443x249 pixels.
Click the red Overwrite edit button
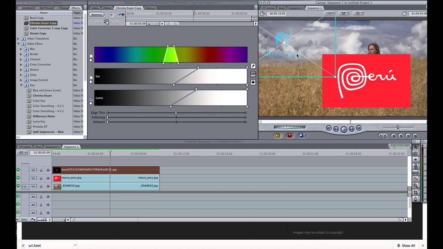[290, 136]
